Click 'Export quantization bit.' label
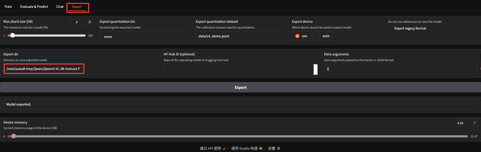Image resolution: width=481 pixels, height=152 pixels. [x=117, y=22]
